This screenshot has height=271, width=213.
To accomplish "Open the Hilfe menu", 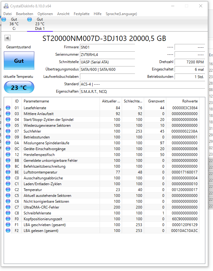I will [x=98, y=14].
